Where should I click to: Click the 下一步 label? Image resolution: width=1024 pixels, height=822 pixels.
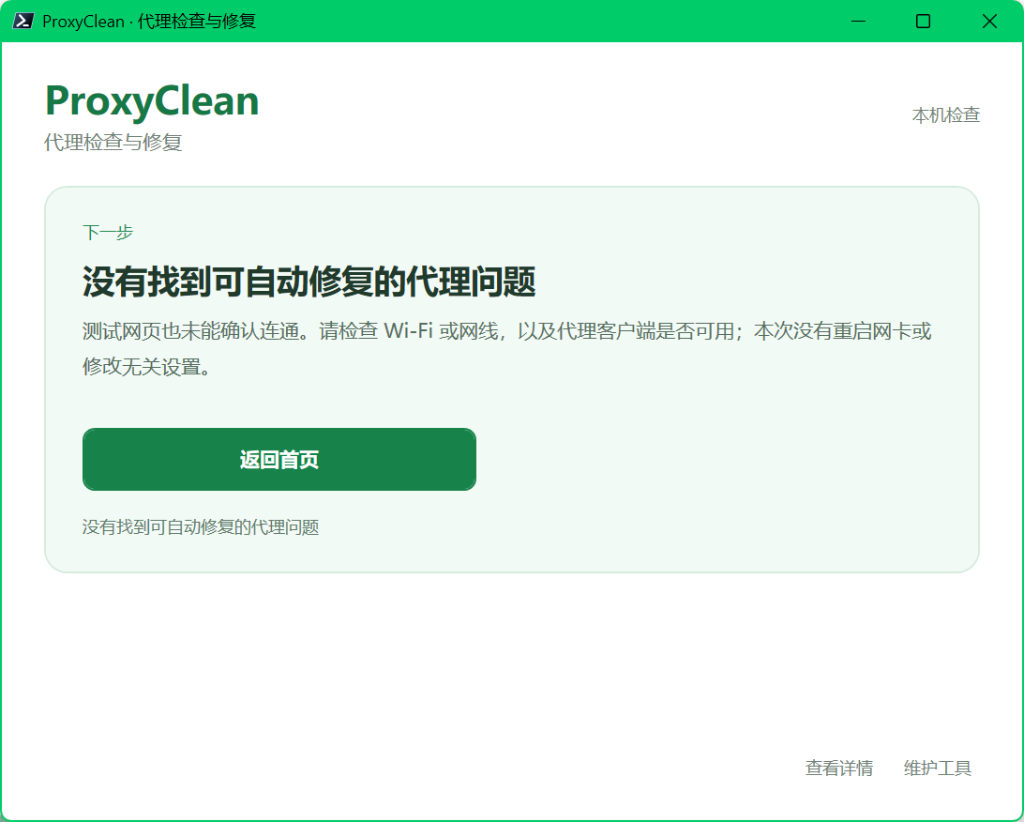[108, 232]
